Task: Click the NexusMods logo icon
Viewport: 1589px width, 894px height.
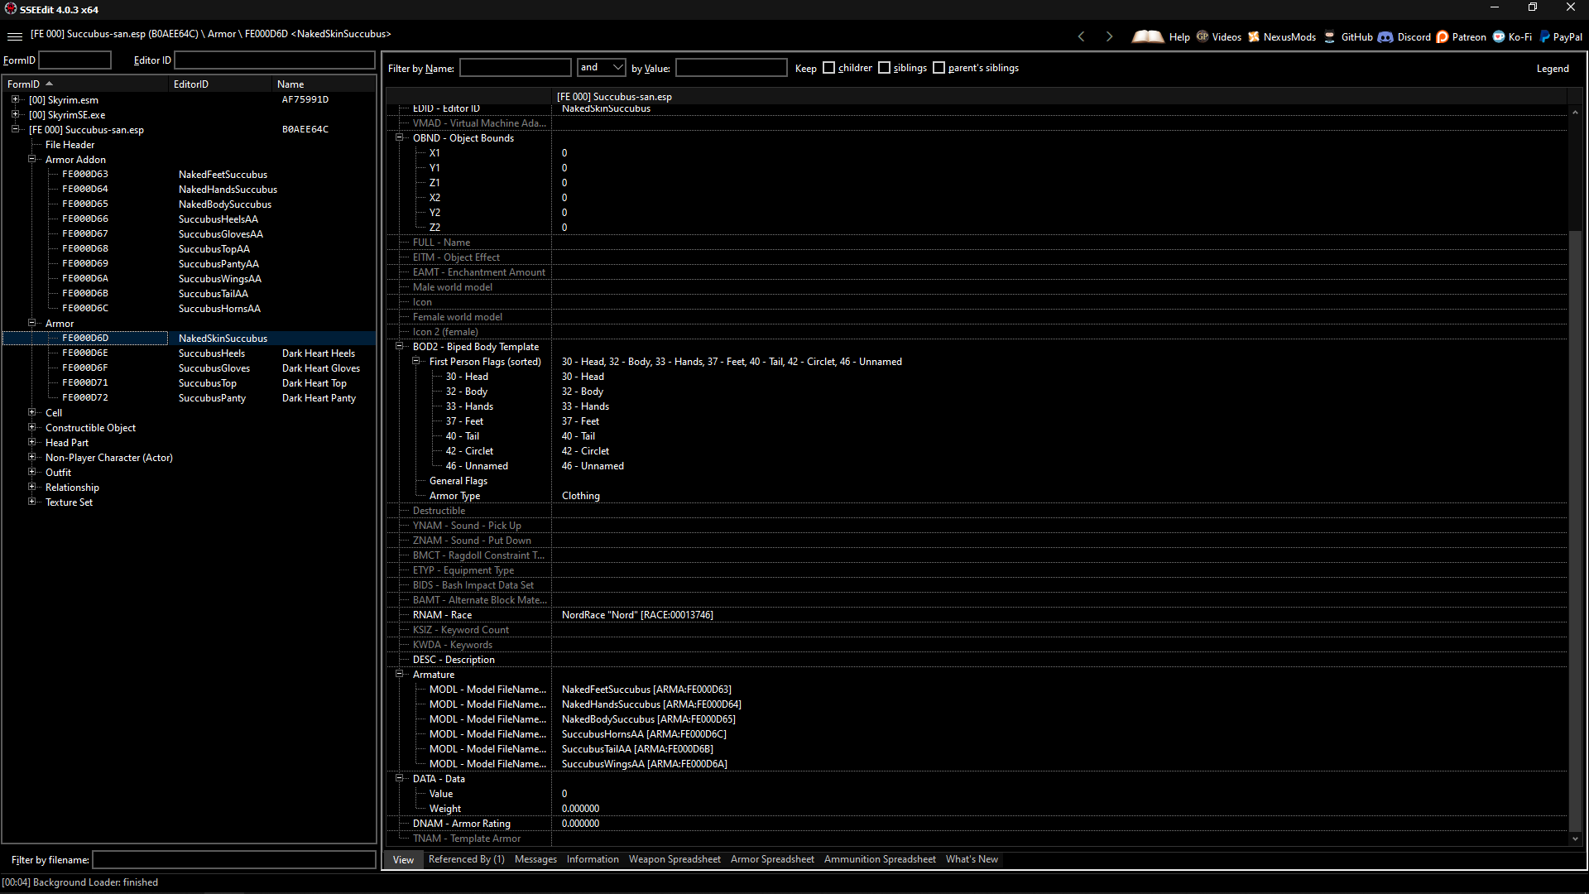Action: [1254, 36]
